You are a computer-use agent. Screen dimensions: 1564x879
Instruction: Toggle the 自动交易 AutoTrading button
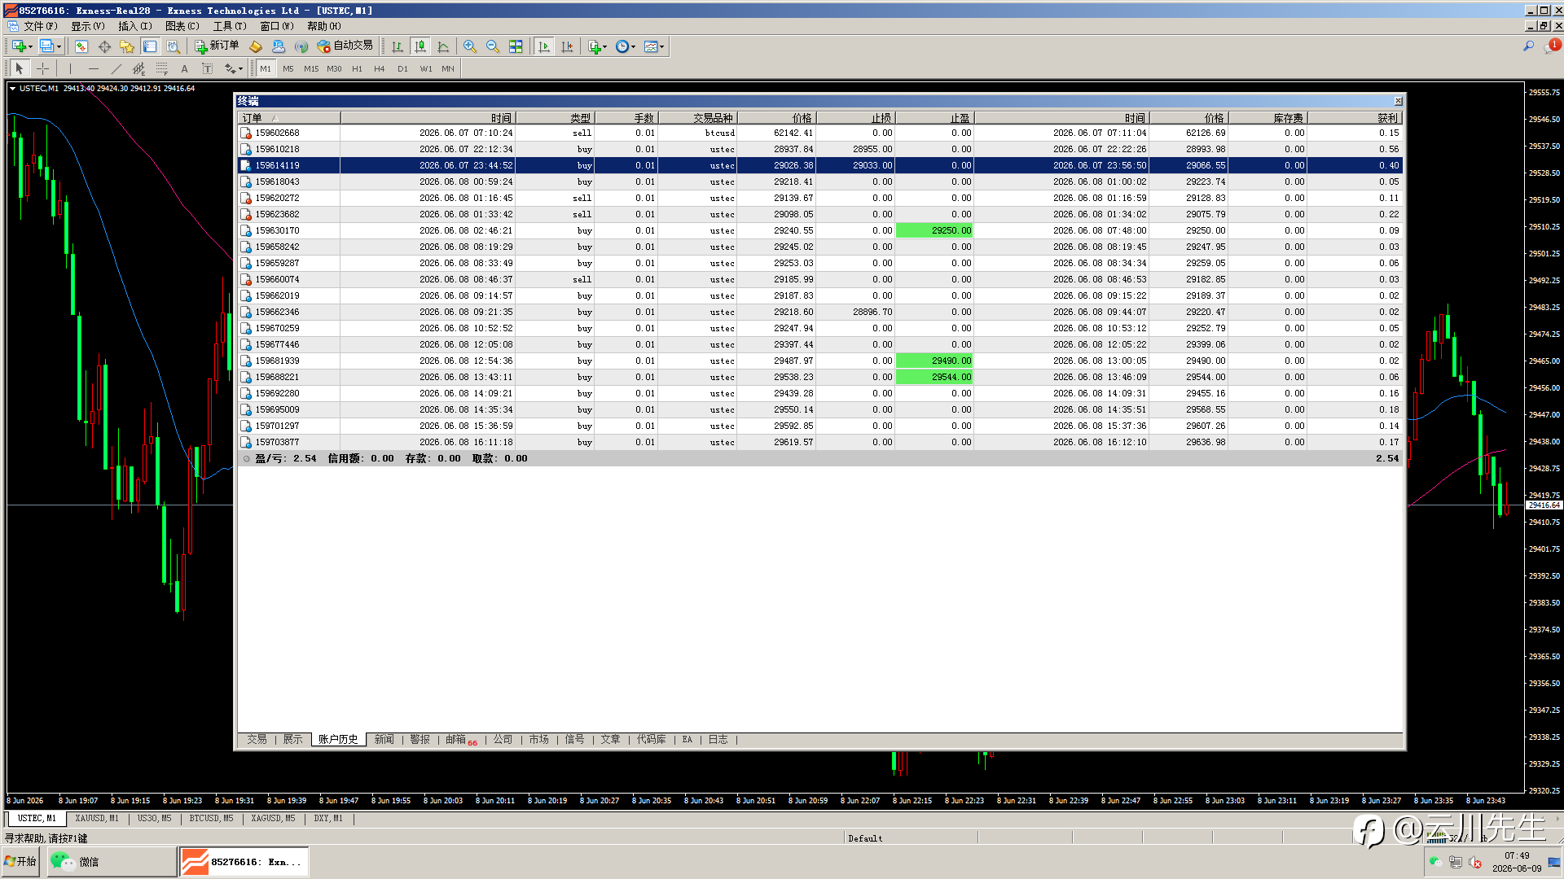coord(345,46)
